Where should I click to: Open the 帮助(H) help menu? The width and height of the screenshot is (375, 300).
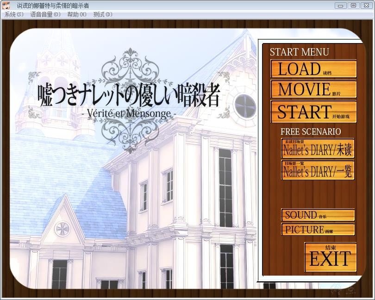tap(76, 14)
